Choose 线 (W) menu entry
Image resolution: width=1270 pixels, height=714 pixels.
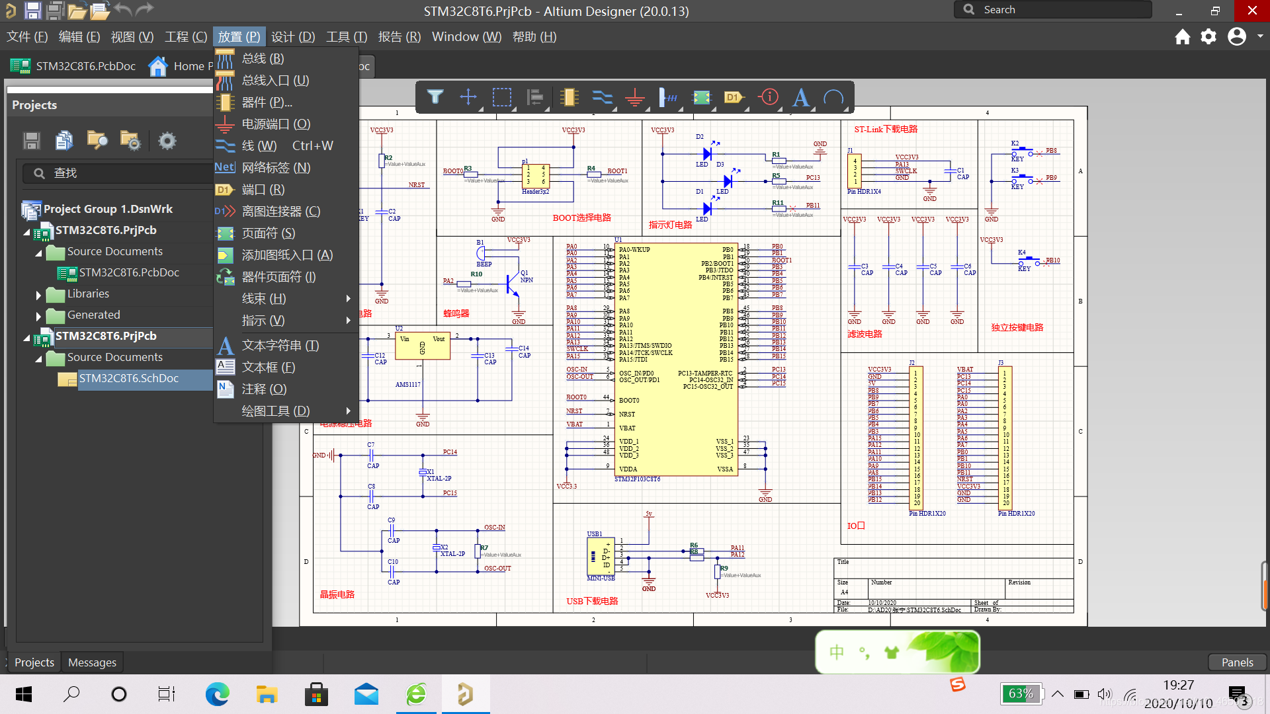286,146
